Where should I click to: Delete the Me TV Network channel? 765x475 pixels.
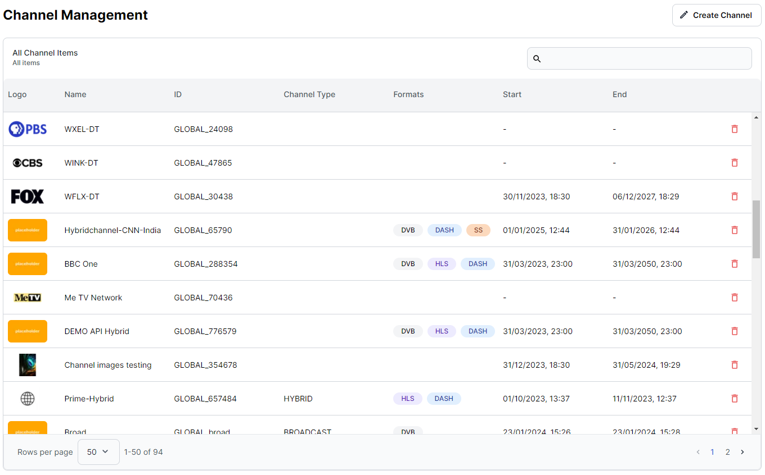pyautogui.click(x=734, y=298)
